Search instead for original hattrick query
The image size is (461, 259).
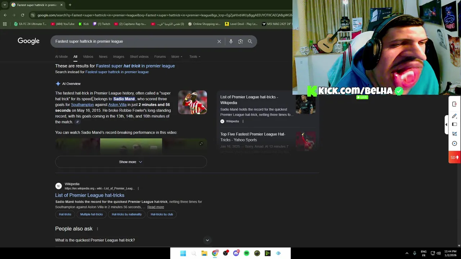click(117, 72)
